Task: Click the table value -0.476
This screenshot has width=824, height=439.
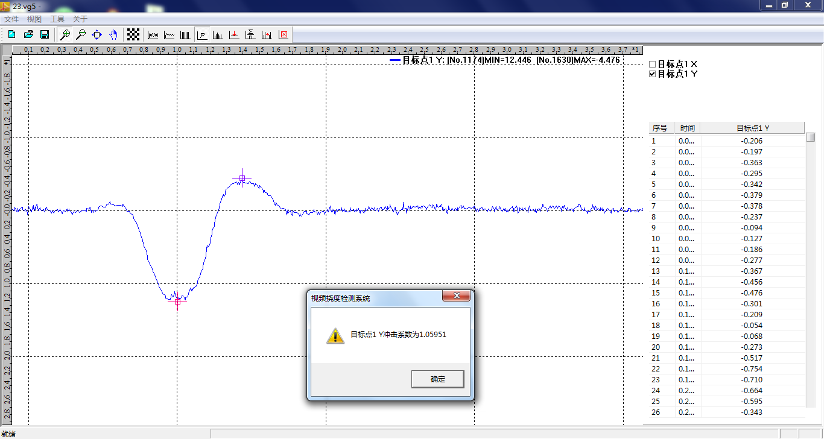Action: (x=753, y=293)
